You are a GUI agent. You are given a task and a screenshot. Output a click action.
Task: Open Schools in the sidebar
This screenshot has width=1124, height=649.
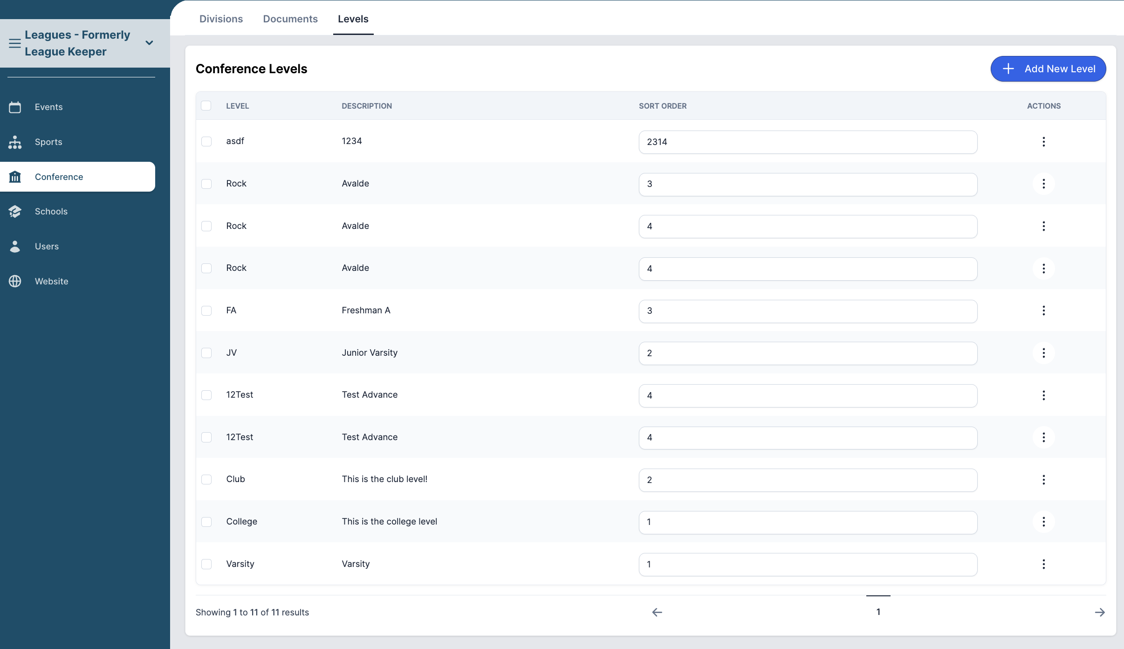point(77,211)
